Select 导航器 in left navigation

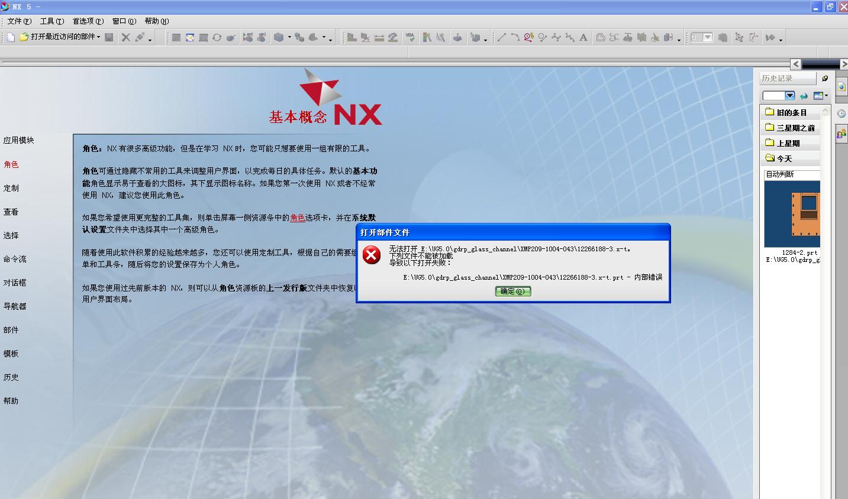[15, 306]
